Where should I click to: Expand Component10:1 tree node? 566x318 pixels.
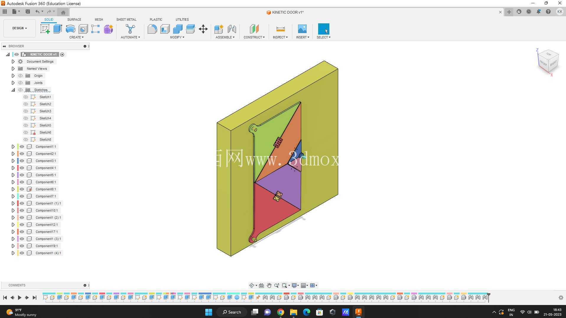(x=13, y=210)
